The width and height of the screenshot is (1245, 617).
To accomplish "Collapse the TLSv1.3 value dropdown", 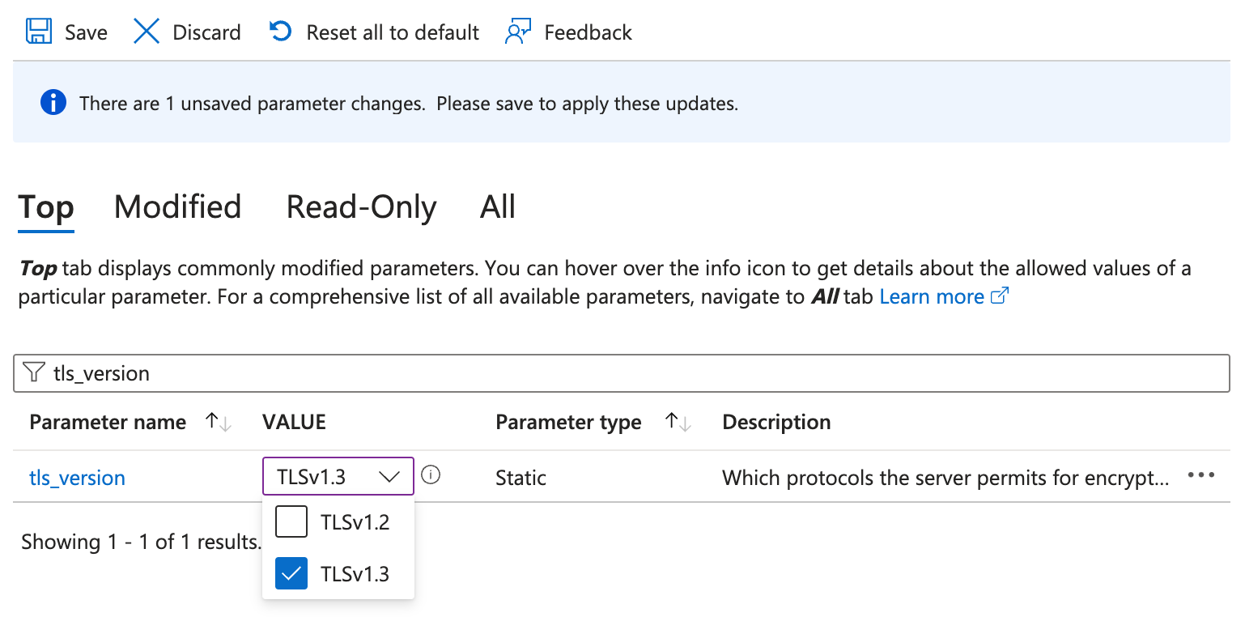I will (x=389, y=477).
